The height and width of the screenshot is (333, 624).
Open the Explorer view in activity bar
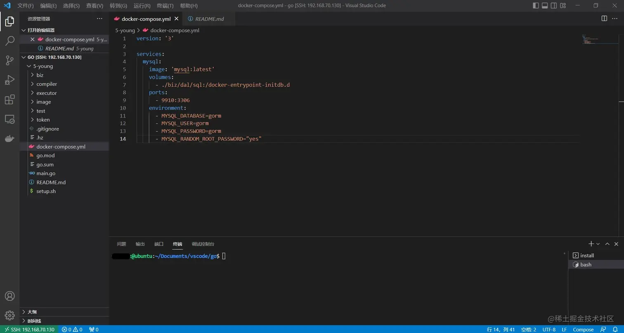(9, 21)
